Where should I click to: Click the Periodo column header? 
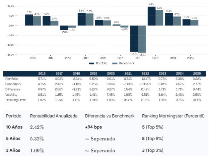point(13,116)
